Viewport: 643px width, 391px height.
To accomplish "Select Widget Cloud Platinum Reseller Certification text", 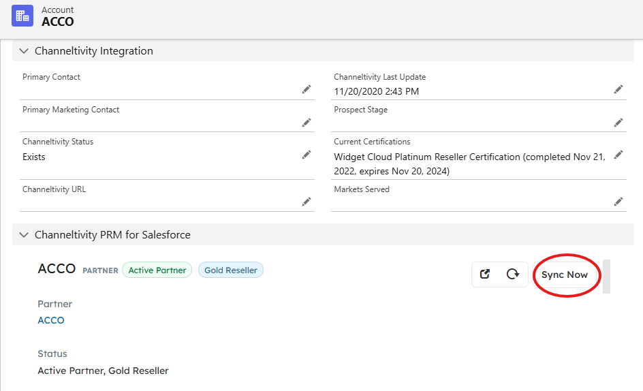I will [469, 164].
